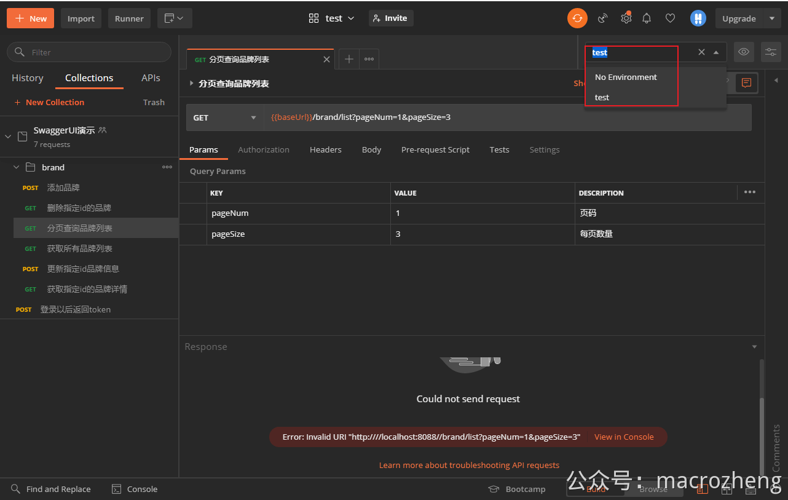Click New Collection link
788x500 pixels.
coord(49,102)
